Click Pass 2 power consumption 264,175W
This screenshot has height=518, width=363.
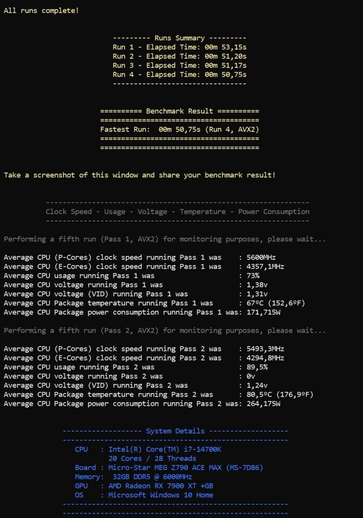tap(263, 404)
